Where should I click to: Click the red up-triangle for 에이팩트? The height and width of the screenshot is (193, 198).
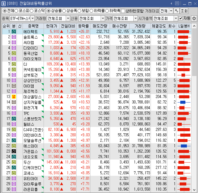click(x=62, y=31)
